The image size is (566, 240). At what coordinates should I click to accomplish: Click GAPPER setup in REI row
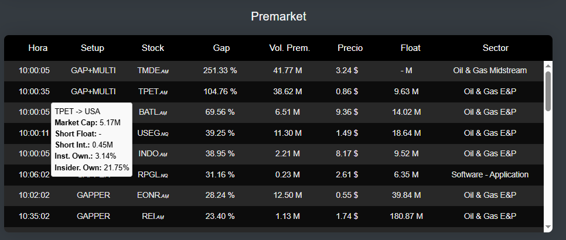tap(94, 216)
